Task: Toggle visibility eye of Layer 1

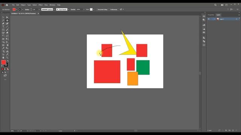Action: 209,19
